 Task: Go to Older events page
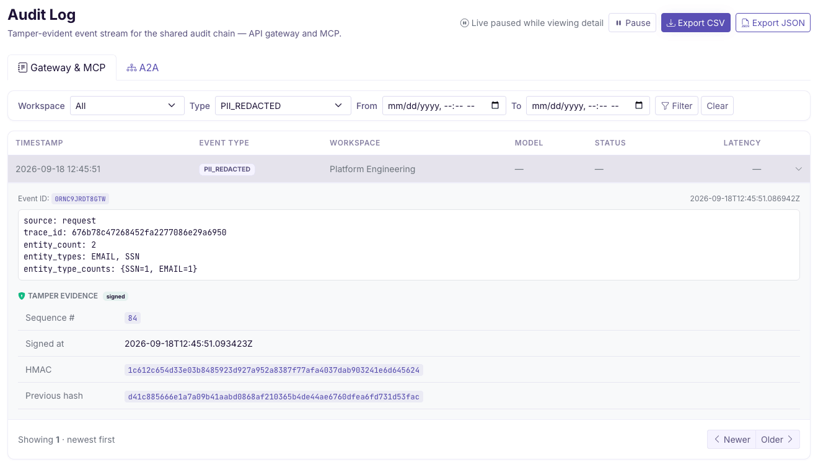coord(778,440)
